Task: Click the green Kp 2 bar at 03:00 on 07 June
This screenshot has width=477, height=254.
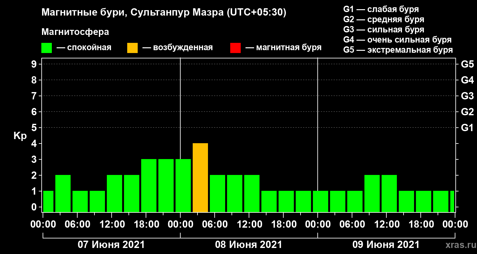Action: [63, 193]
